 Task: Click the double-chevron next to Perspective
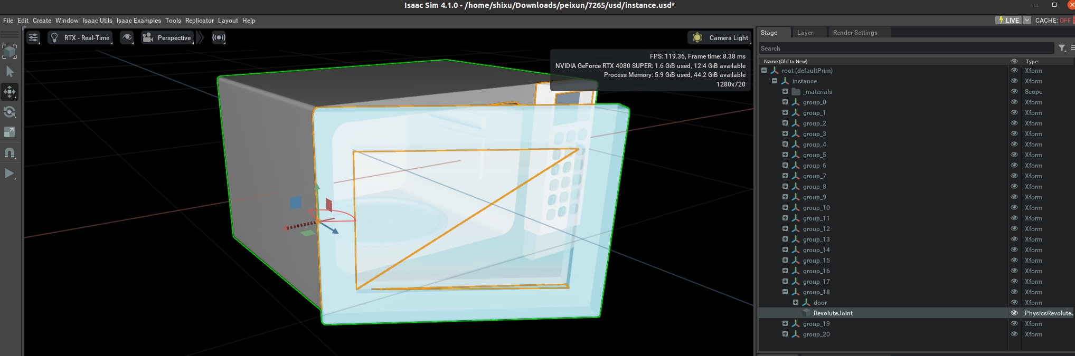(200, 37)
